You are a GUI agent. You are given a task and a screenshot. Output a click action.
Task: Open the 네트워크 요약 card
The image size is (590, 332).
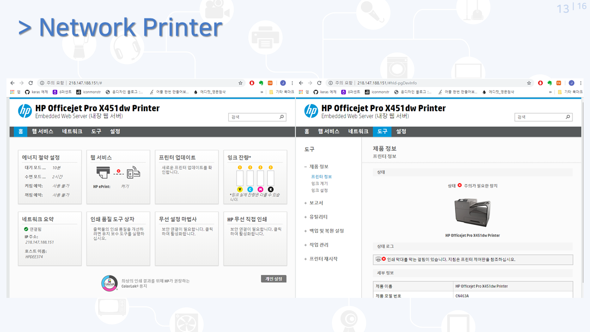[50, 238]
